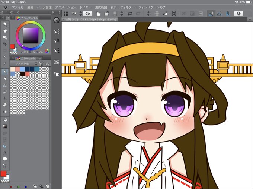Open the アニメーション menu

pos(65,7)
